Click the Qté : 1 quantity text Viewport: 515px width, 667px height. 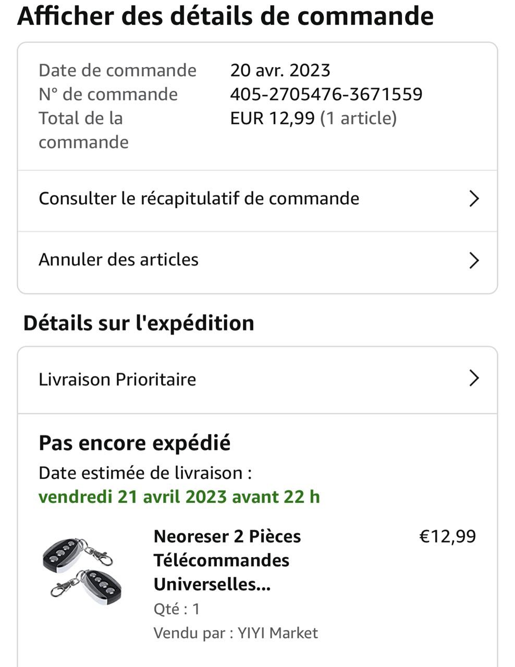point(177,609)
